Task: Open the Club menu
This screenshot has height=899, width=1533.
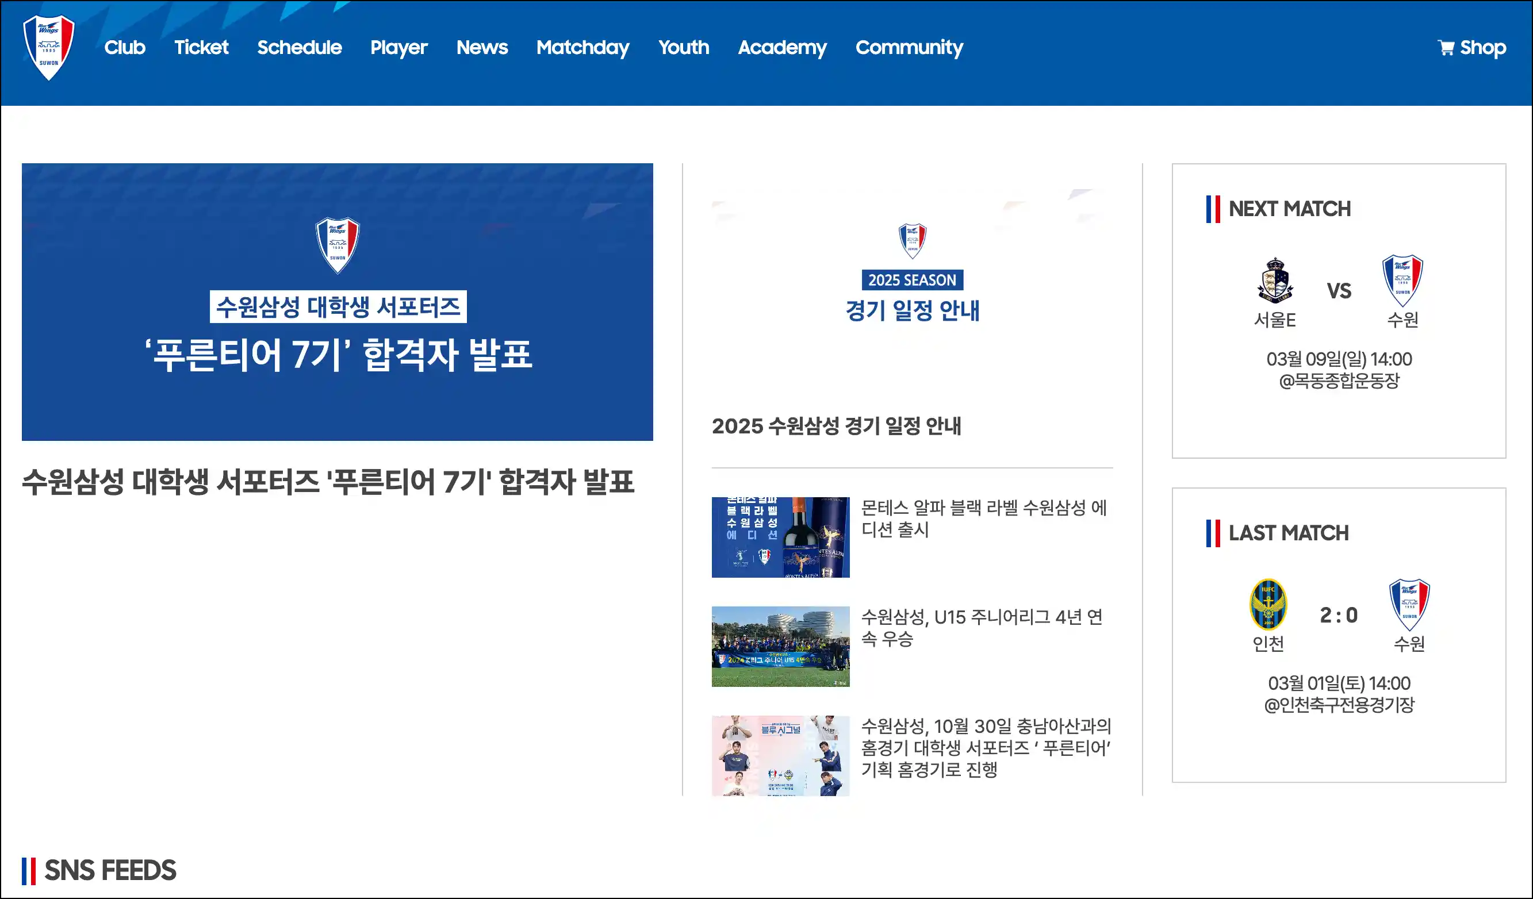Action: 125,48
